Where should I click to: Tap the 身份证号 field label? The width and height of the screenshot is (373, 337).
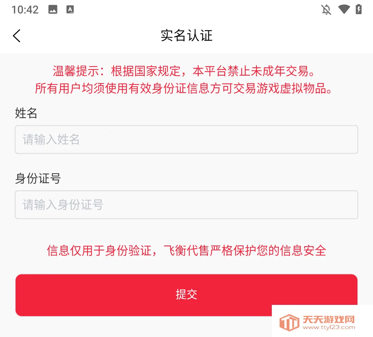click(x=38, y=179)
